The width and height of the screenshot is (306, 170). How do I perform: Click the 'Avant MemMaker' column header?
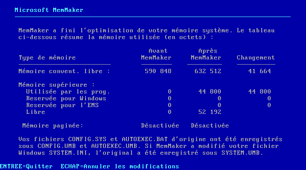point(156,54)
